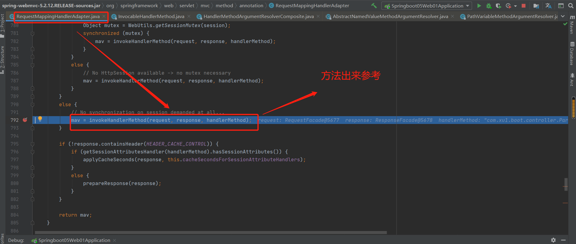Show hidden editor tabs chevron

pyautogui.click(x=563, y=16)
